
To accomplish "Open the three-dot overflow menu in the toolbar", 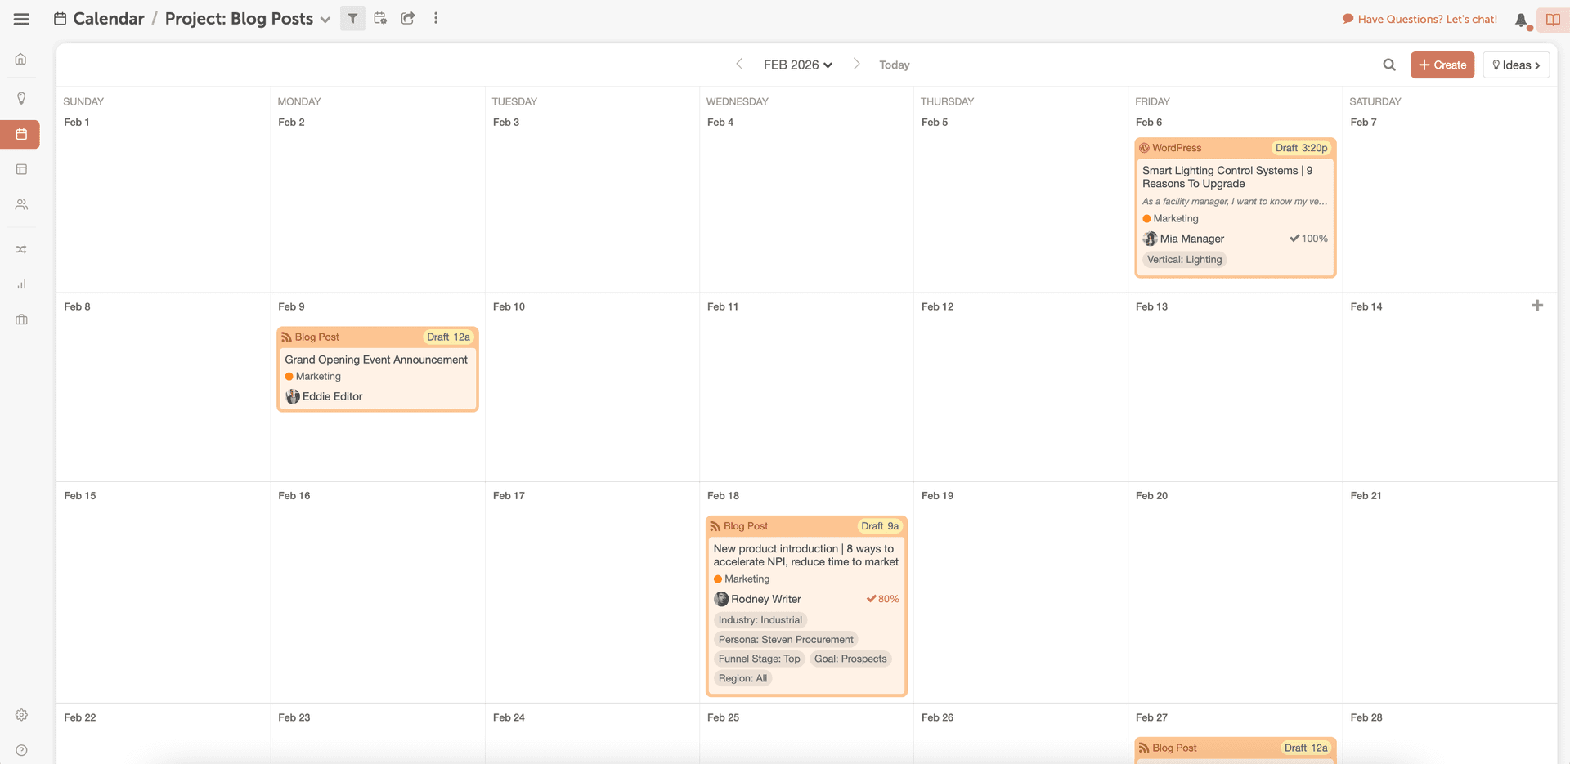I will (436, 18).
